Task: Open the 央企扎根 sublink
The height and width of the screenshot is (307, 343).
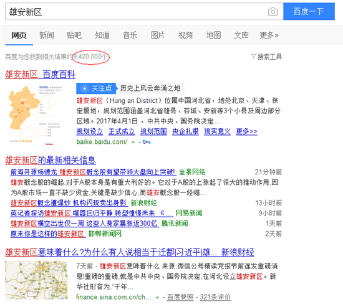Action: (x=185, y=131)
